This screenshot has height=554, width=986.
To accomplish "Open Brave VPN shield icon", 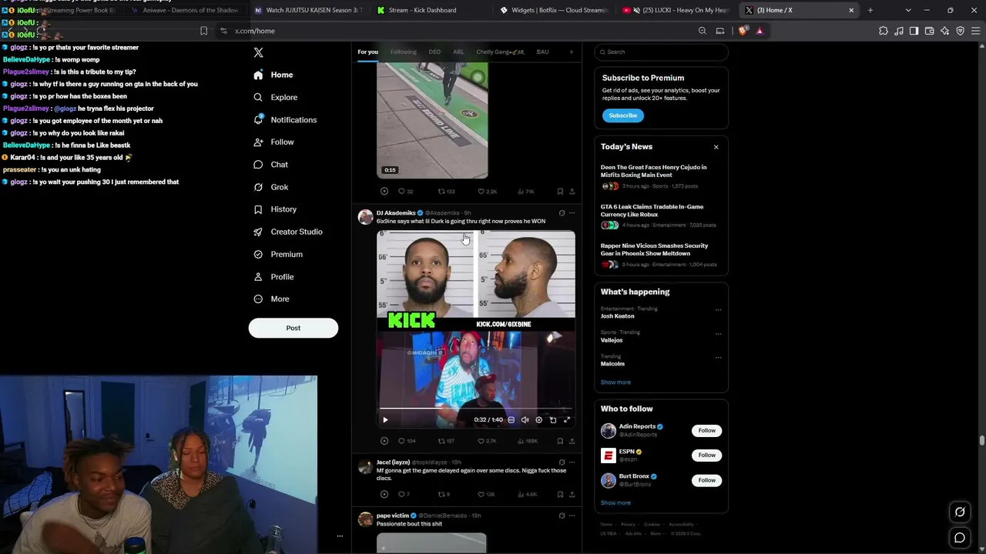I will (961, 31).
